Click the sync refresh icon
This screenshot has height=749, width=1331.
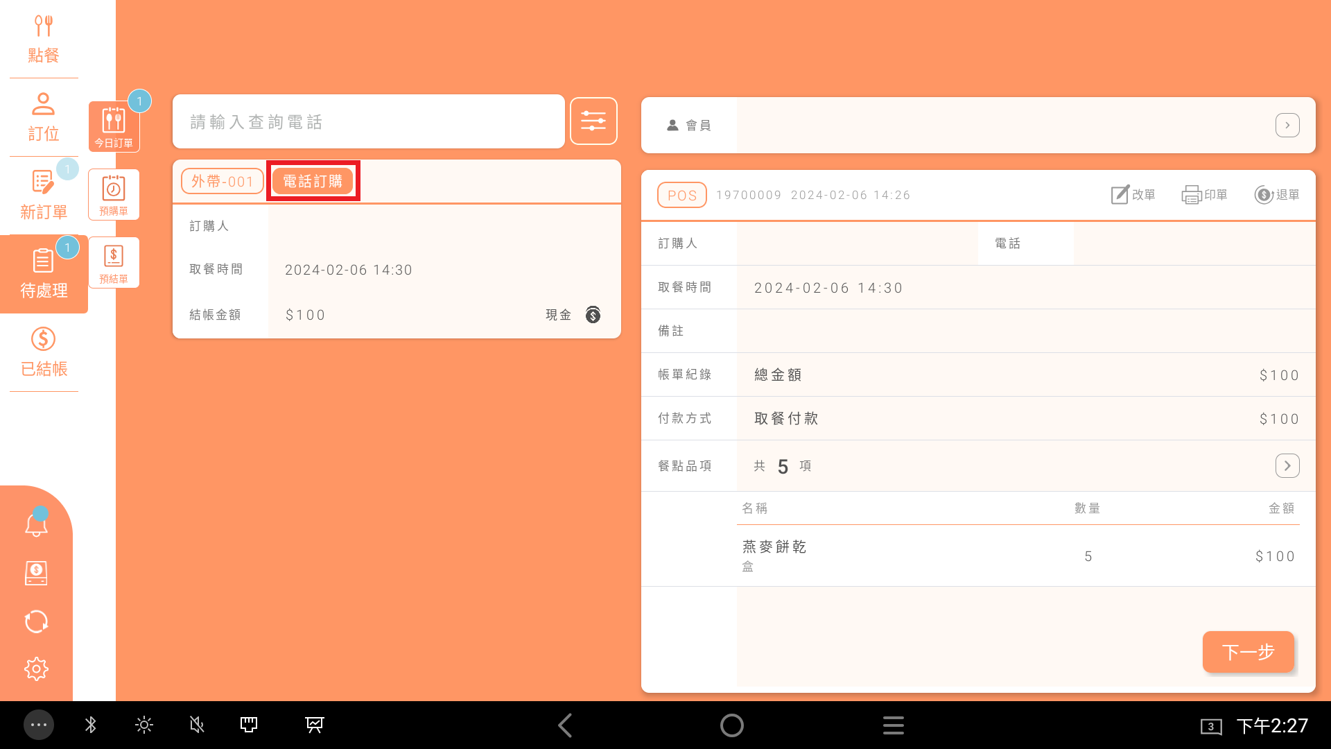coord(36,621)
